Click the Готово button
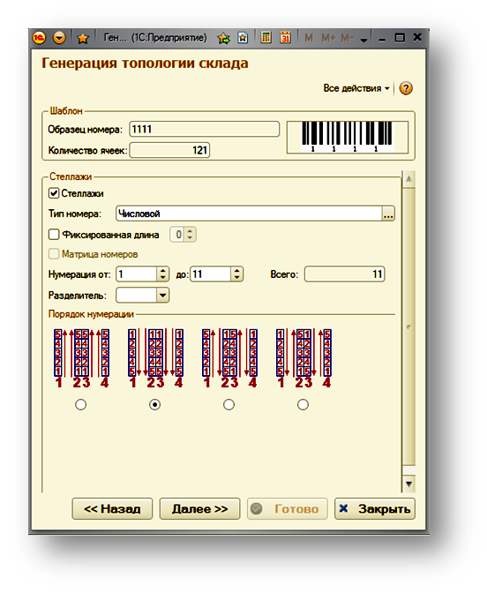 [x=288, y=508]
